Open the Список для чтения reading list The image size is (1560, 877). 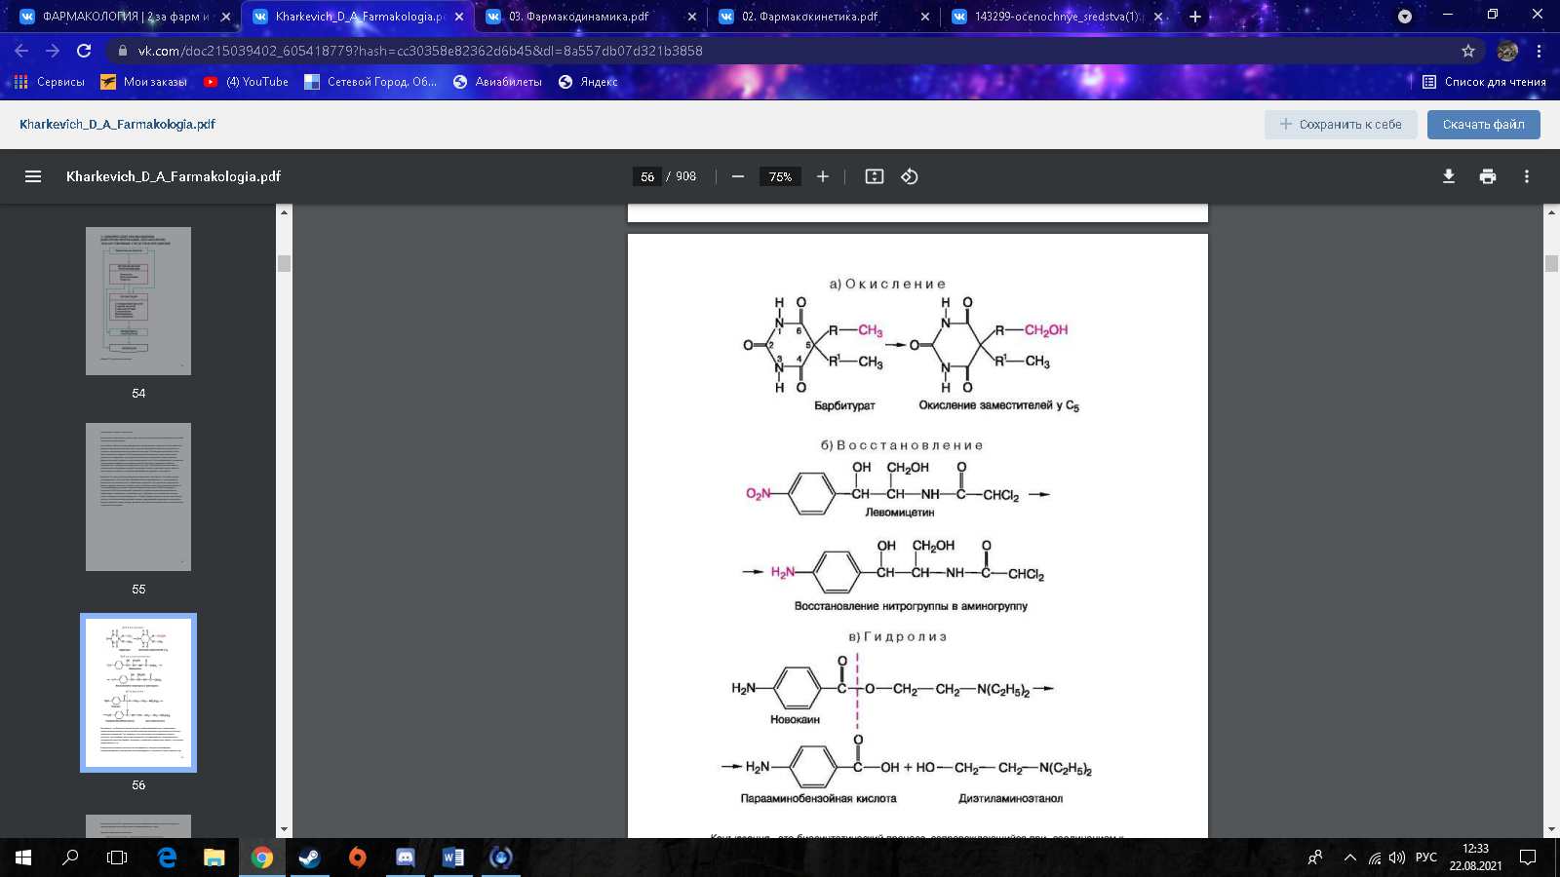(1484, 82)
